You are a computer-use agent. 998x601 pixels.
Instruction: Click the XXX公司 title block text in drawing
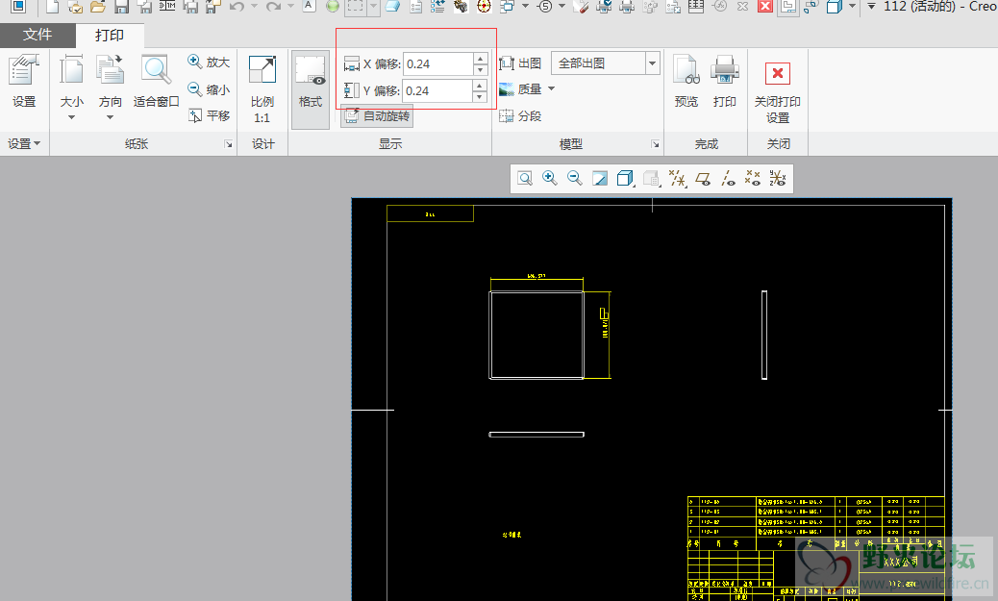pyautogui.click(x=900, y=562)
